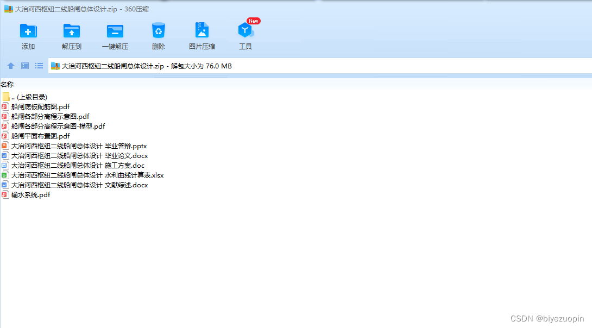The image size is (592, 328).
Task: Switch to list view icon
Action: [x=39, y=66]
